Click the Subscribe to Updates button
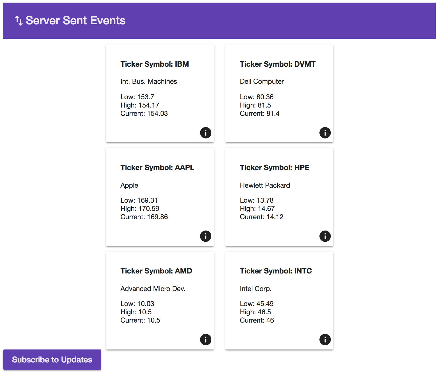Screen dimensions: 438x373 click(x=52, y=360)
